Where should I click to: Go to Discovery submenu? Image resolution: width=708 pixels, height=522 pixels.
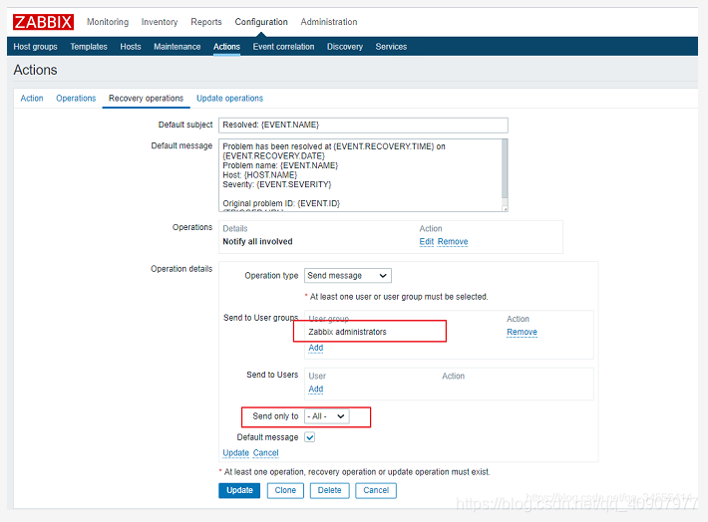[345, 47]
